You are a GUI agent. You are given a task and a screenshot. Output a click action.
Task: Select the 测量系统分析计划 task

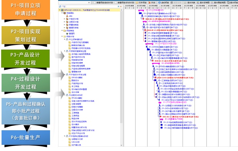77,128
